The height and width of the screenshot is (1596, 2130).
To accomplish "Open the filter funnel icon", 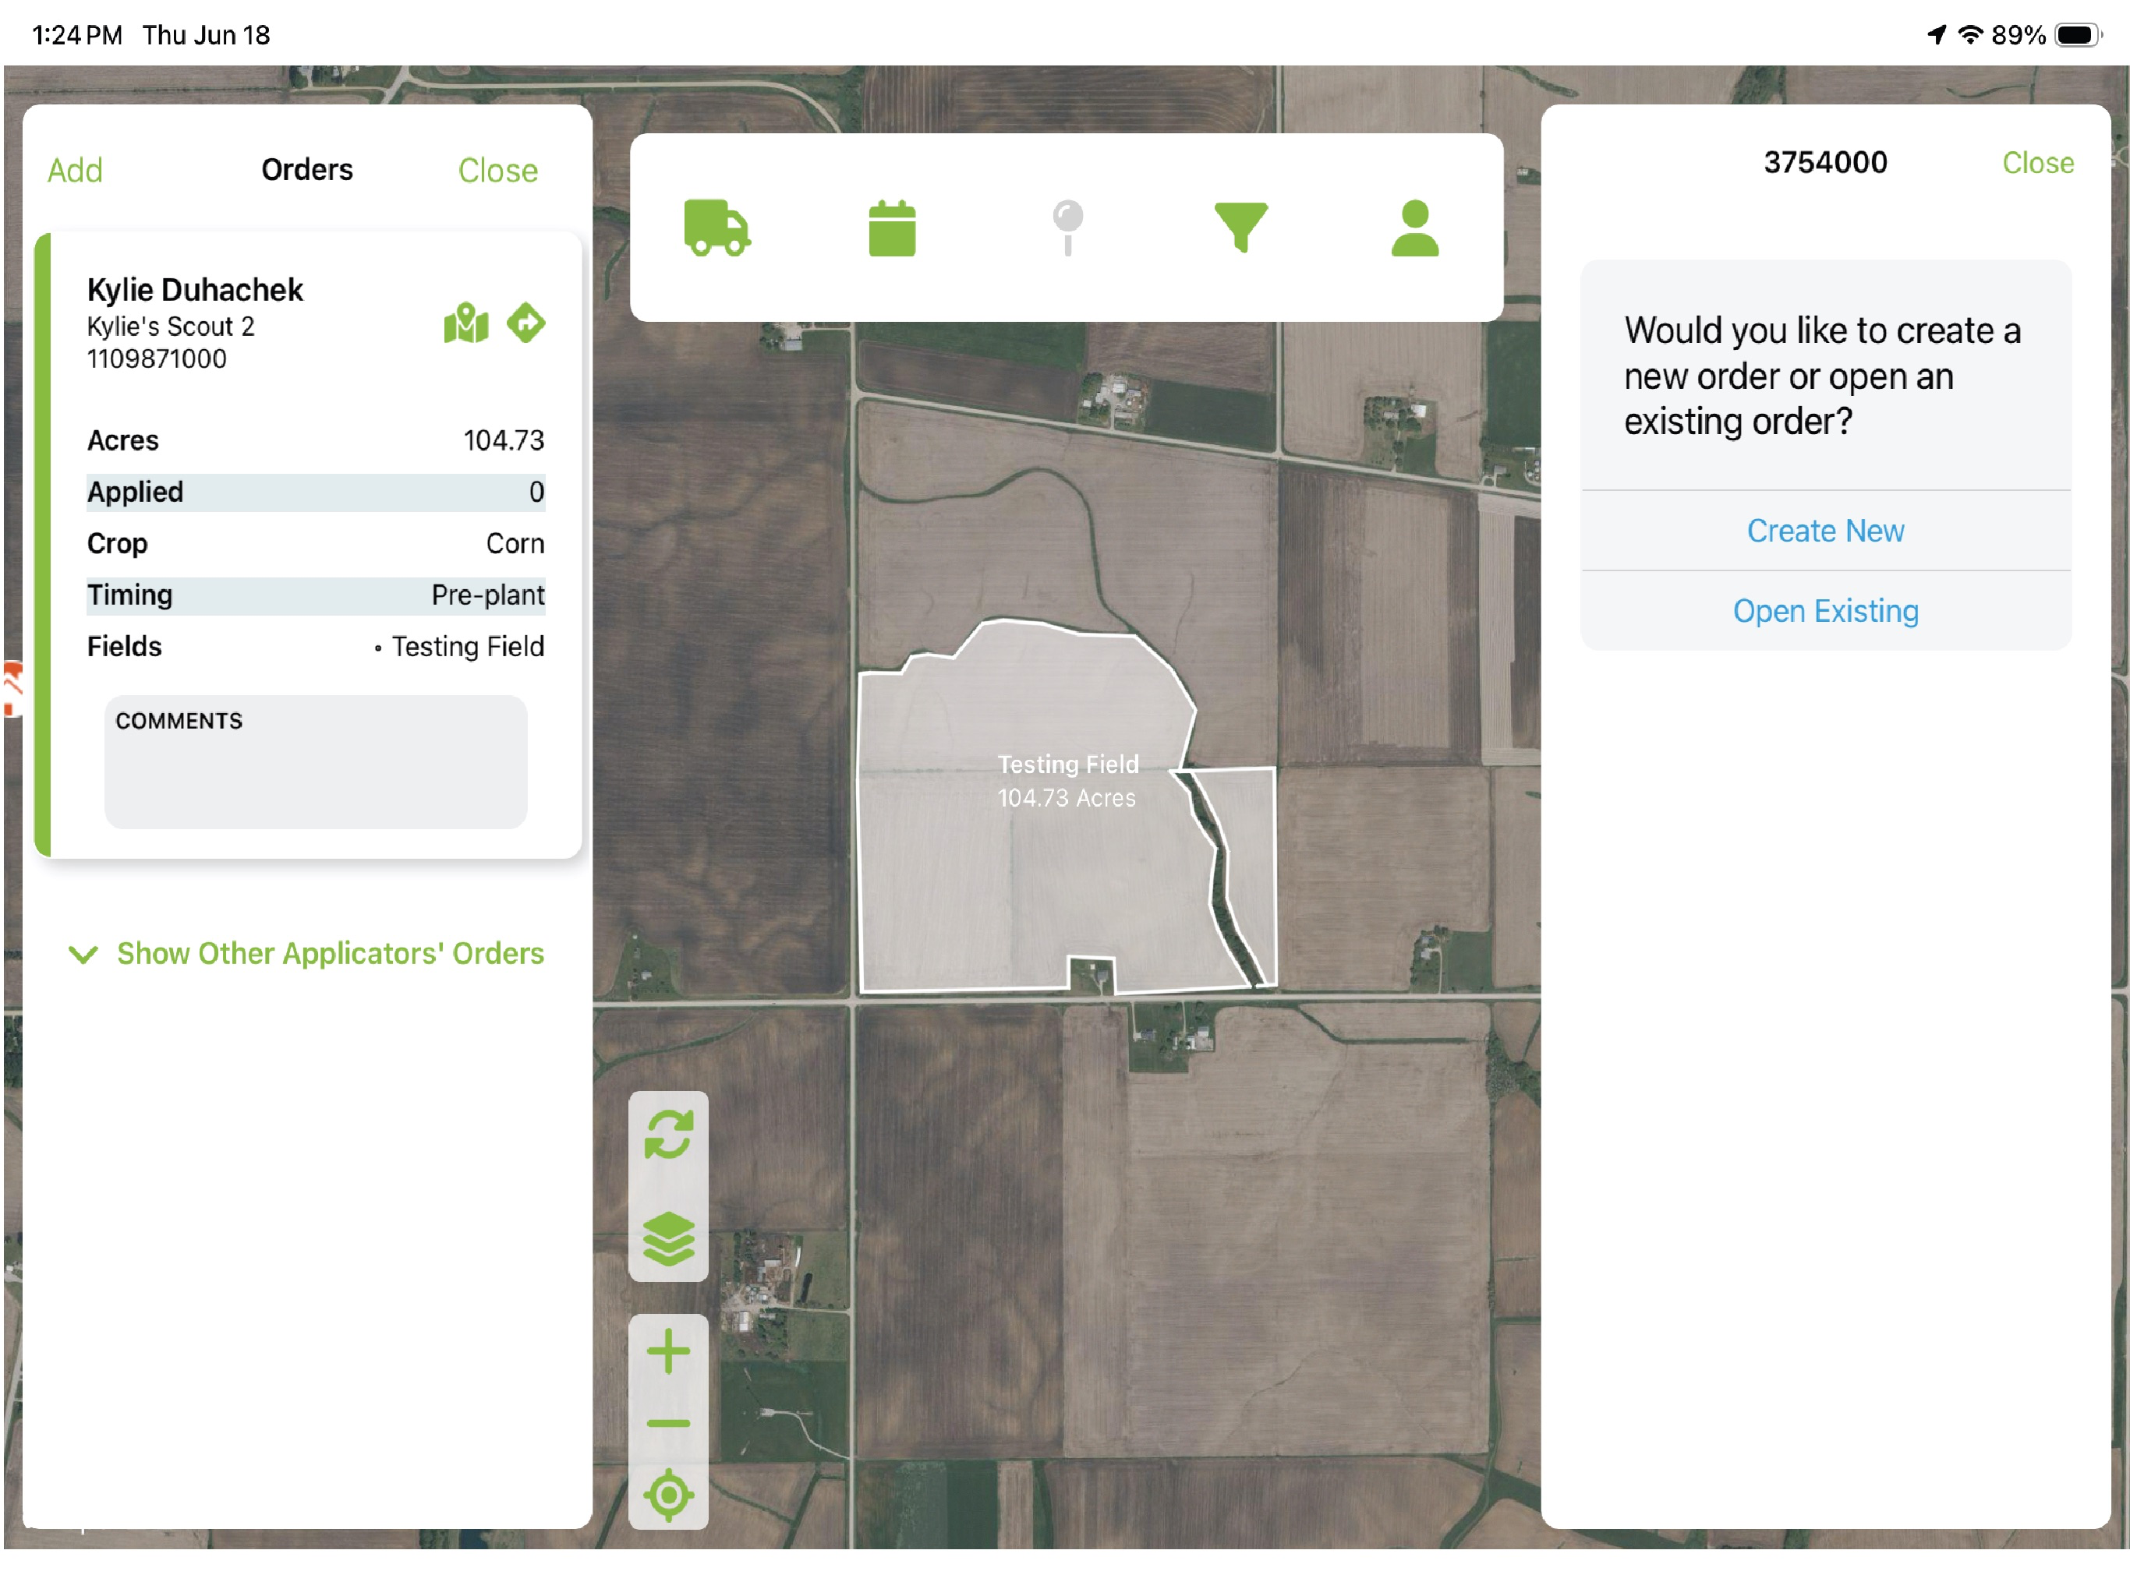I will coord(1241,228).
